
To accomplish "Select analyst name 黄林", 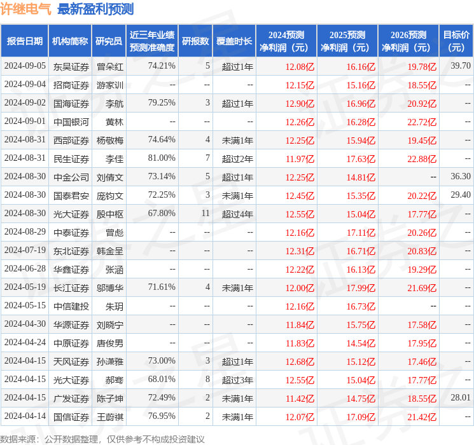I will tap(115, 122).
